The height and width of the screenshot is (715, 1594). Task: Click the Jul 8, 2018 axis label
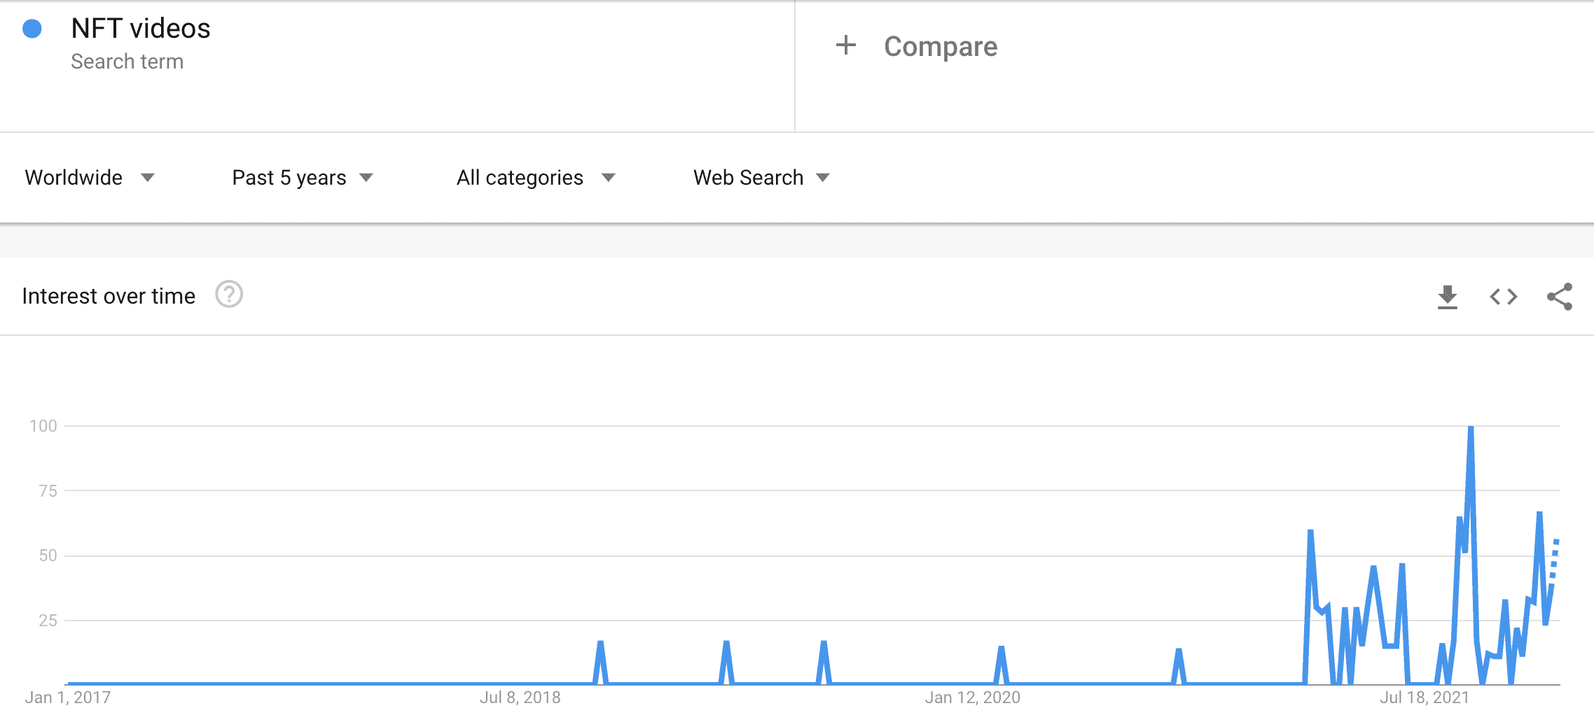point(519,697)
